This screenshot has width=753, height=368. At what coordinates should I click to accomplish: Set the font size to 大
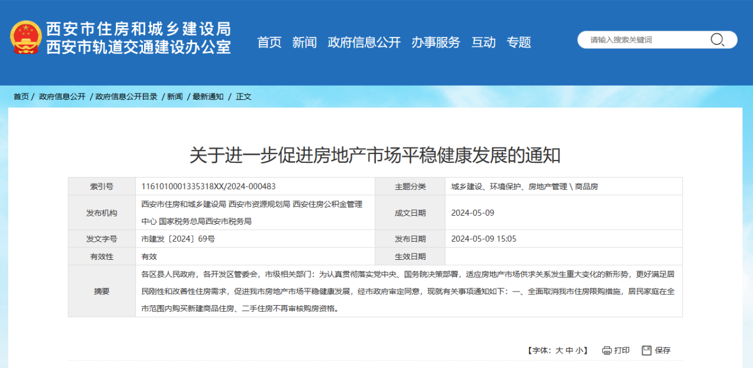[x=559, y=350]
